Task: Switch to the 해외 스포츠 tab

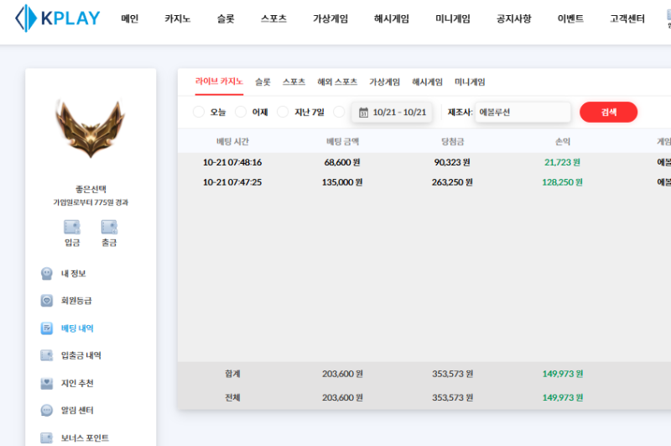Action: point(337,81)
